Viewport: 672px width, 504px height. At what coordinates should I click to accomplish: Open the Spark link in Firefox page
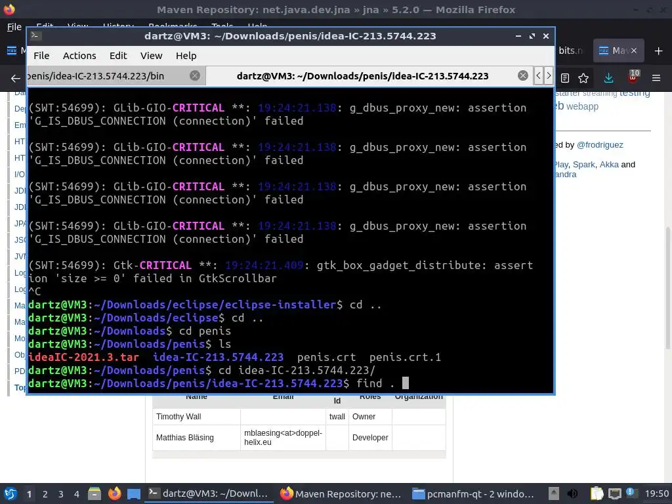click(583, 165)
